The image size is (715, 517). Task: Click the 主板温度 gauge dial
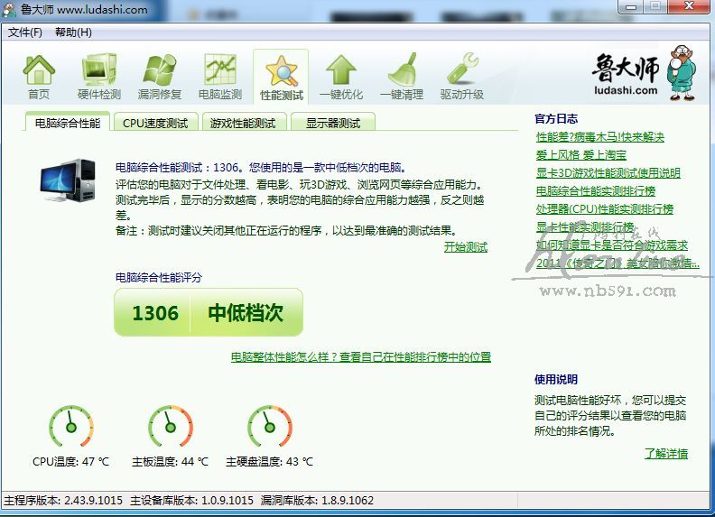(x=171, y=426)
